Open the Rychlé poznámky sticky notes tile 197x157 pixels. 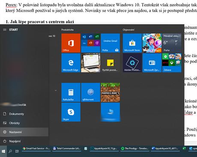[x=110, y=63]
